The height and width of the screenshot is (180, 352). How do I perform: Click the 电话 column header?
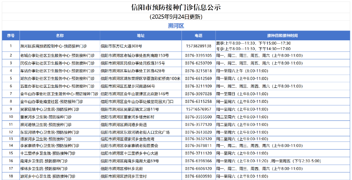pyautogui.click(x=198, y=35)
